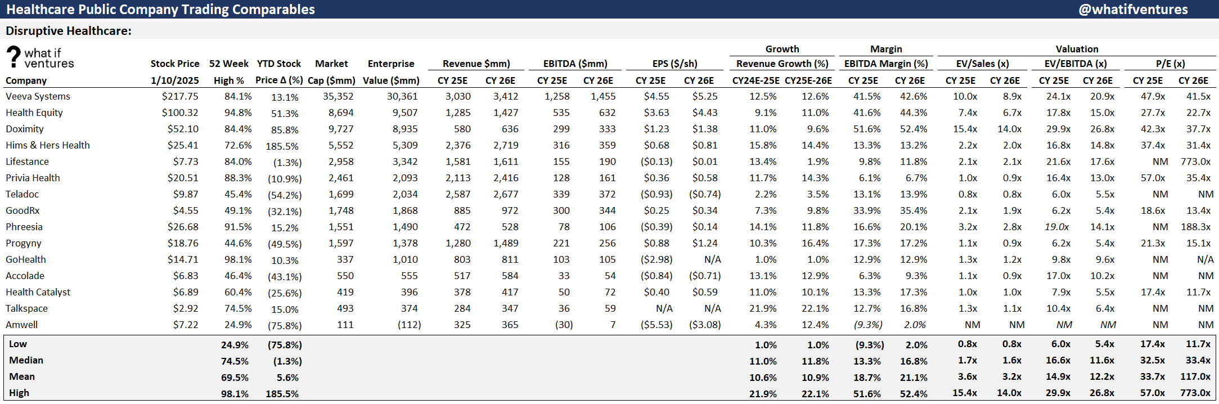Click High row CY 25E EV/Sales 15.4x

tap(965, 393)
